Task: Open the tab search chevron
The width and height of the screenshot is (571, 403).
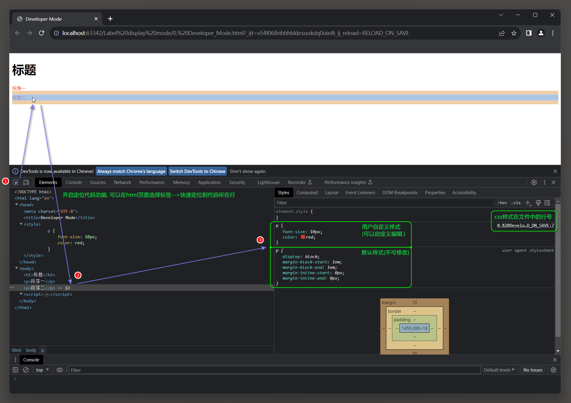Action: (501, 15)
